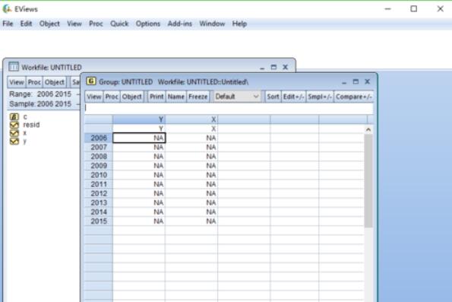This screenshot has width=452, height=302.
Task: Click Proc button in Workfile window
Action: 34,82
